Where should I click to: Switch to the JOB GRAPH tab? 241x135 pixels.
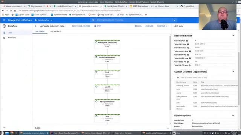click(x=40, y=31)
